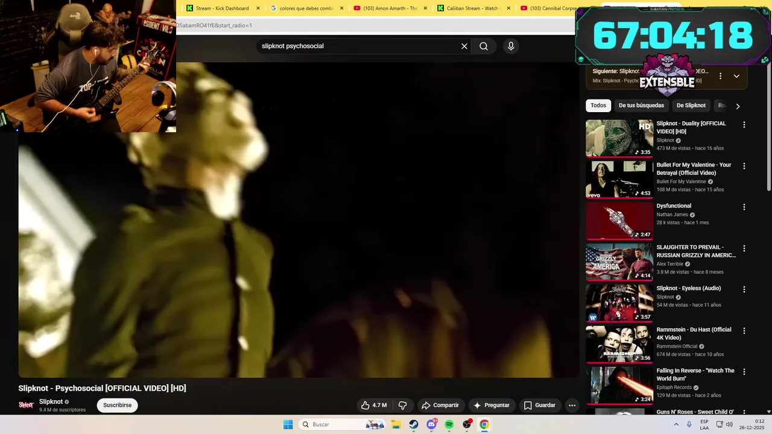Click the browser address bar

tap(375, 25)
